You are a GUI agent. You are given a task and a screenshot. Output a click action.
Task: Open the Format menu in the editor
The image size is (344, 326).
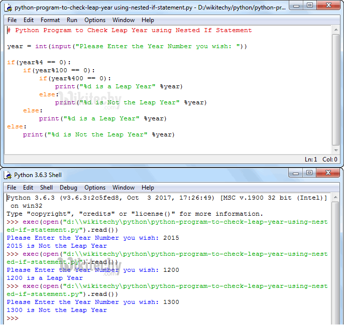(50, 20)
